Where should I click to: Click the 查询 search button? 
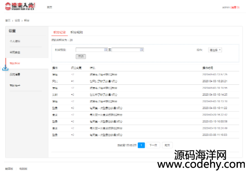click(81, 56)
